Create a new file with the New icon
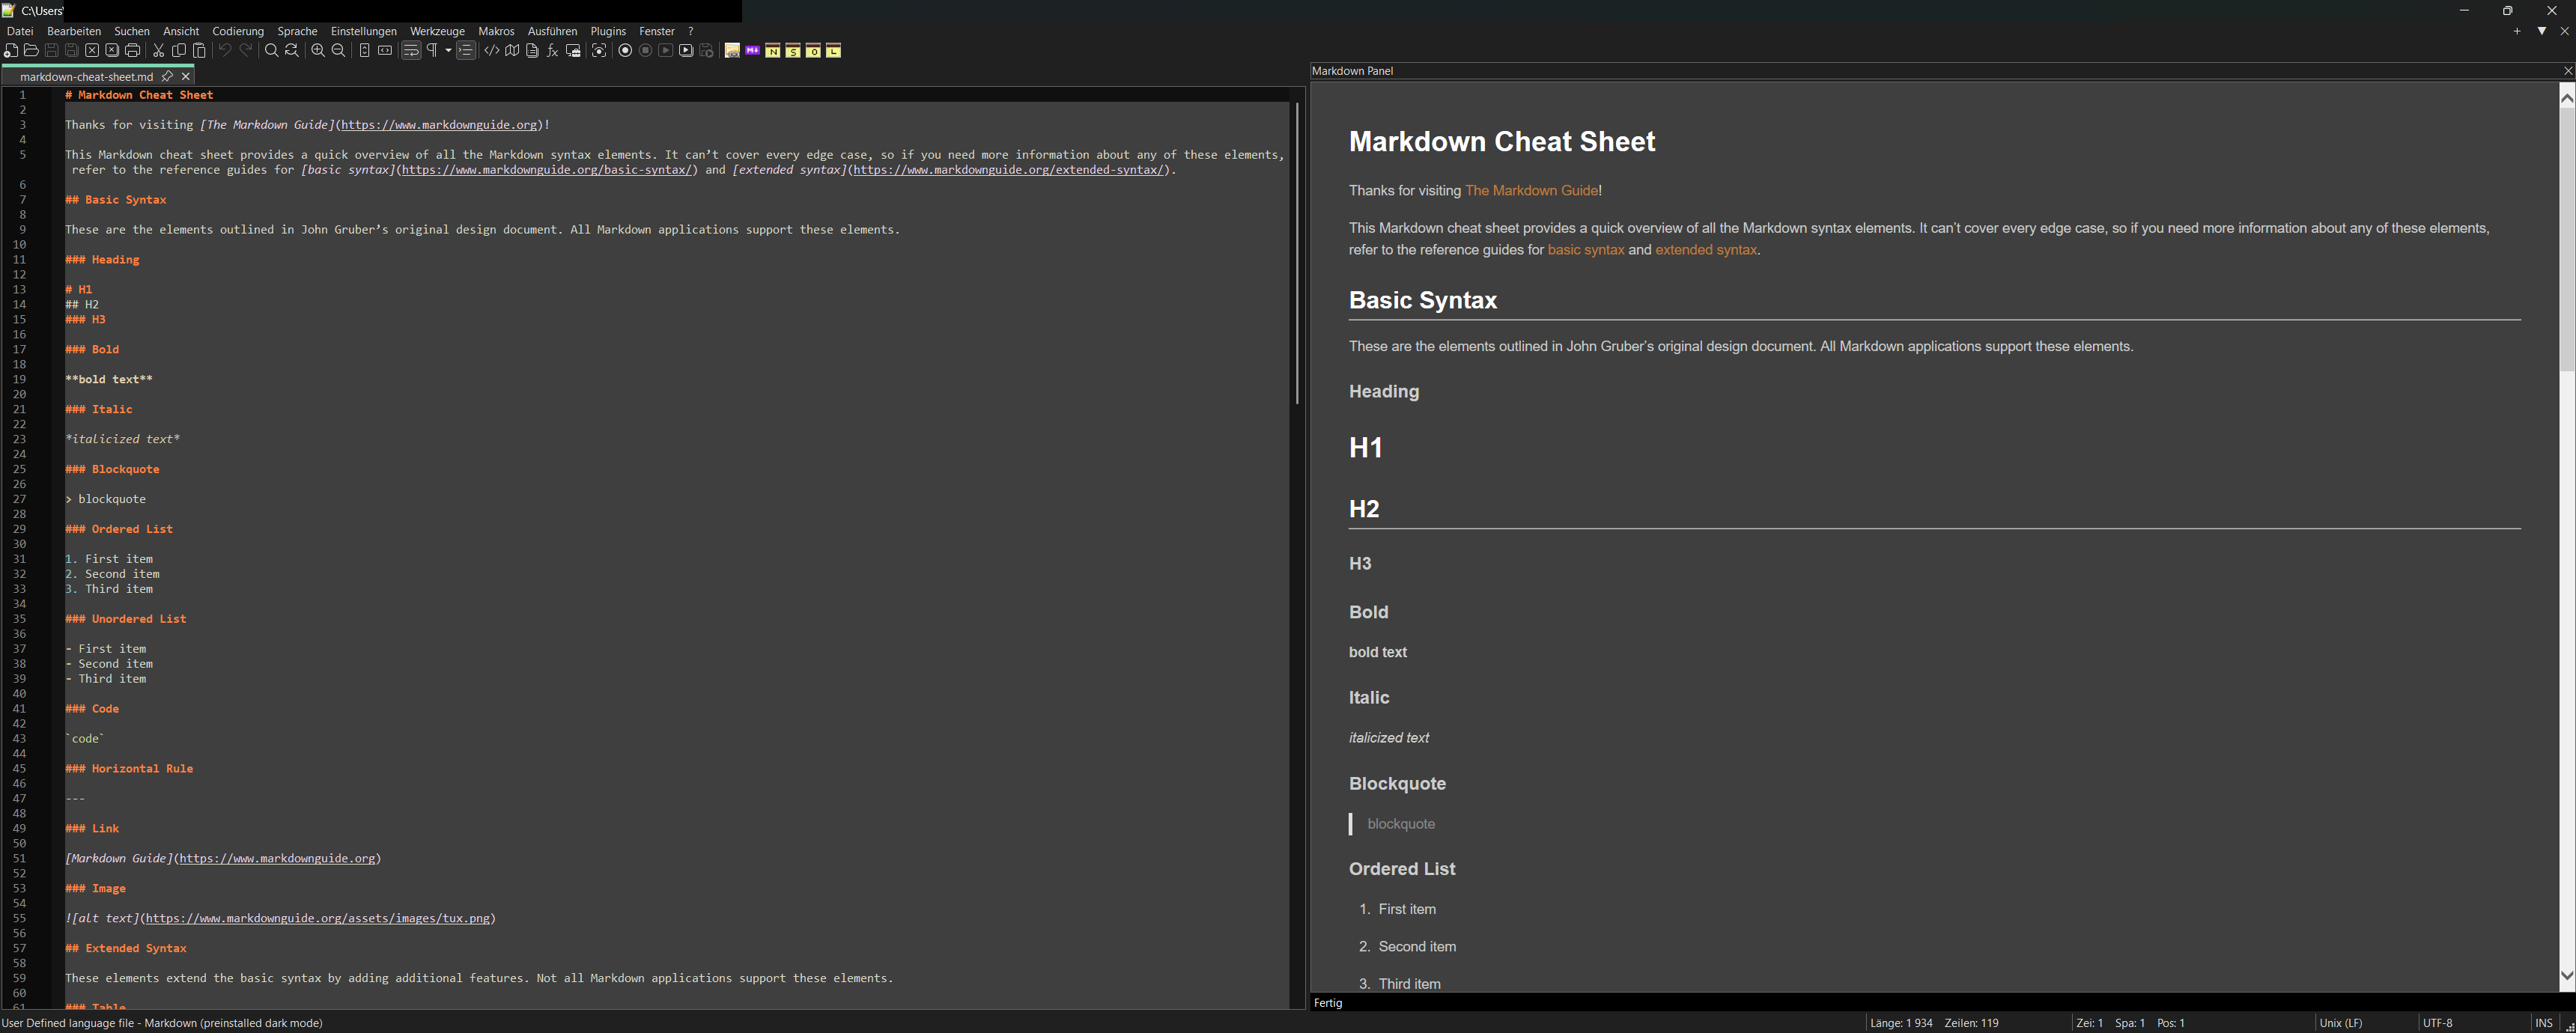Viewport: 2576px width, 1033px height. (11, 50)
